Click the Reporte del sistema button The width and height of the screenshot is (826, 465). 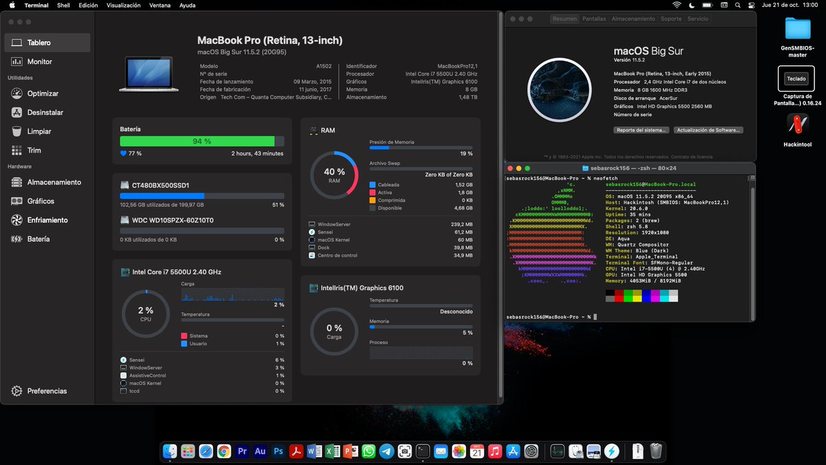tap(640, 130)
